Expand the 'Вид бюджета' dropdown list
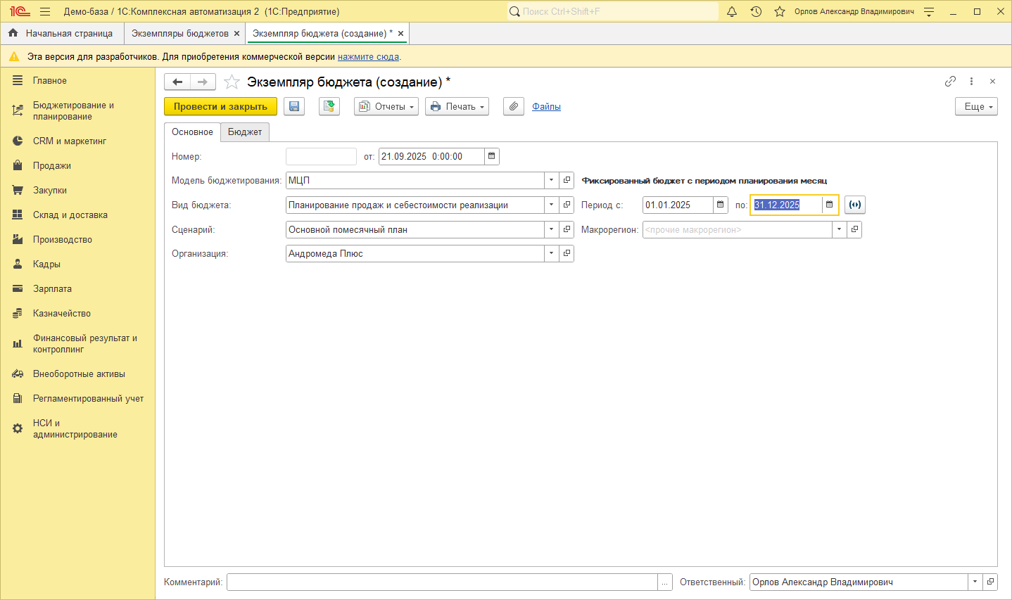 click(x=551, y=205)
